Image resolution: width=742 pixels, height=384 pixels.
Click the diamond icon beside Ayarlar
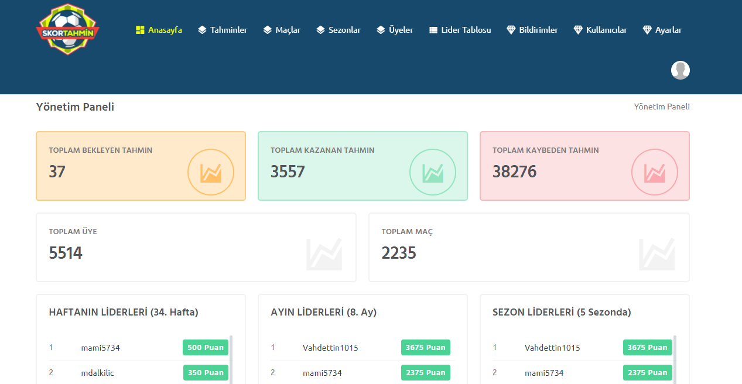647,30
